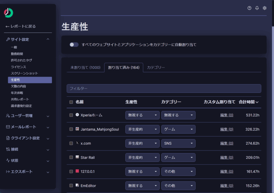Click the 127.0.0.1 red icon
Viewport: 274px width, 193px height.
point(77,171)
